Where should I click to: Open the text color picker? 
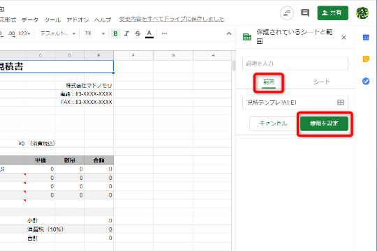(149, 33)
